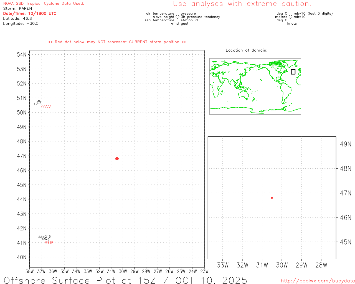The width and height of the screenshot is (355, 284).
Task: Click the red storm dot on main map
Action: point(117,159)
